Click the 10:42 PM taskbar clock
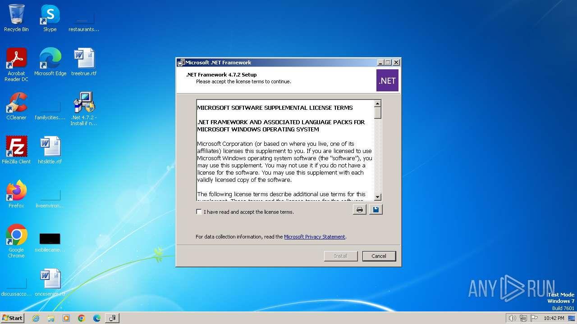 click(x=554, y=318)
